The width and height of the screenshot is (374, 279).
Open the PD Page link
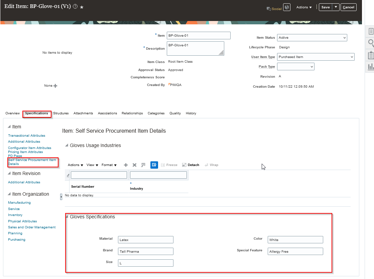point(15,156)
